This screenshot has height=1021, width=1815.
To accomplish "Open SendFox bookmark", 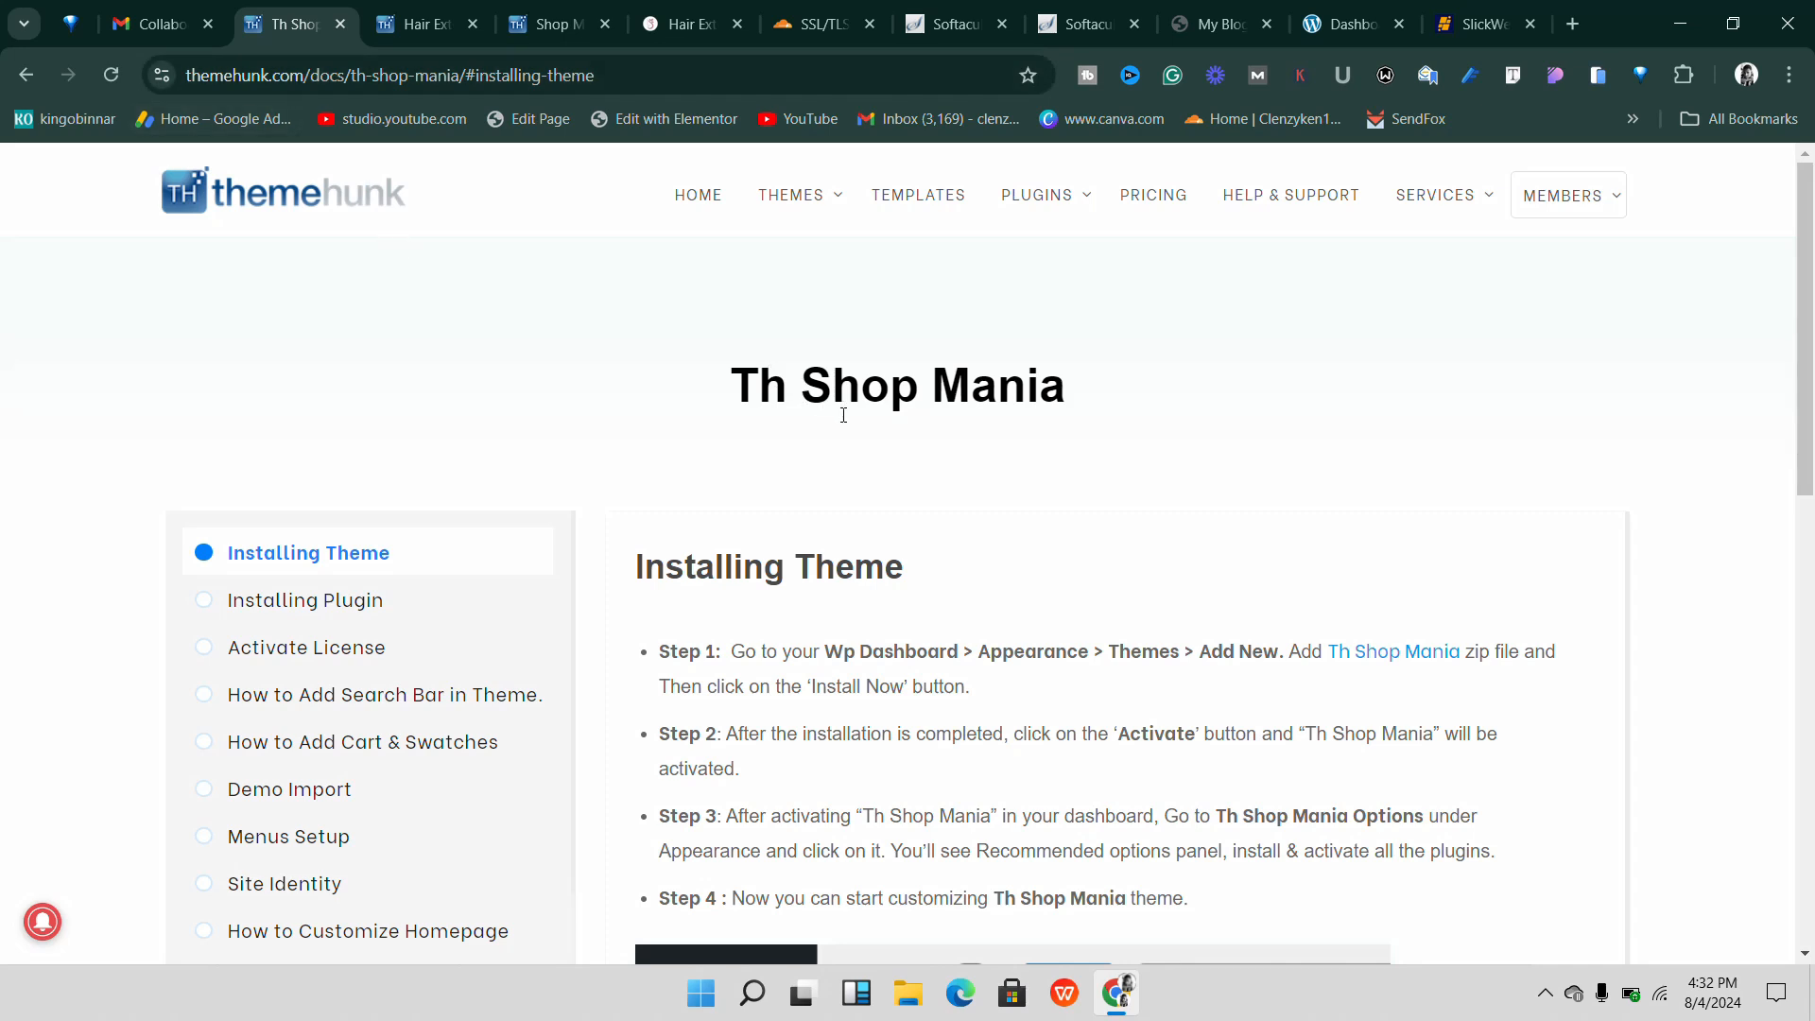I will pyautogui.click(x=1406, y=119).
